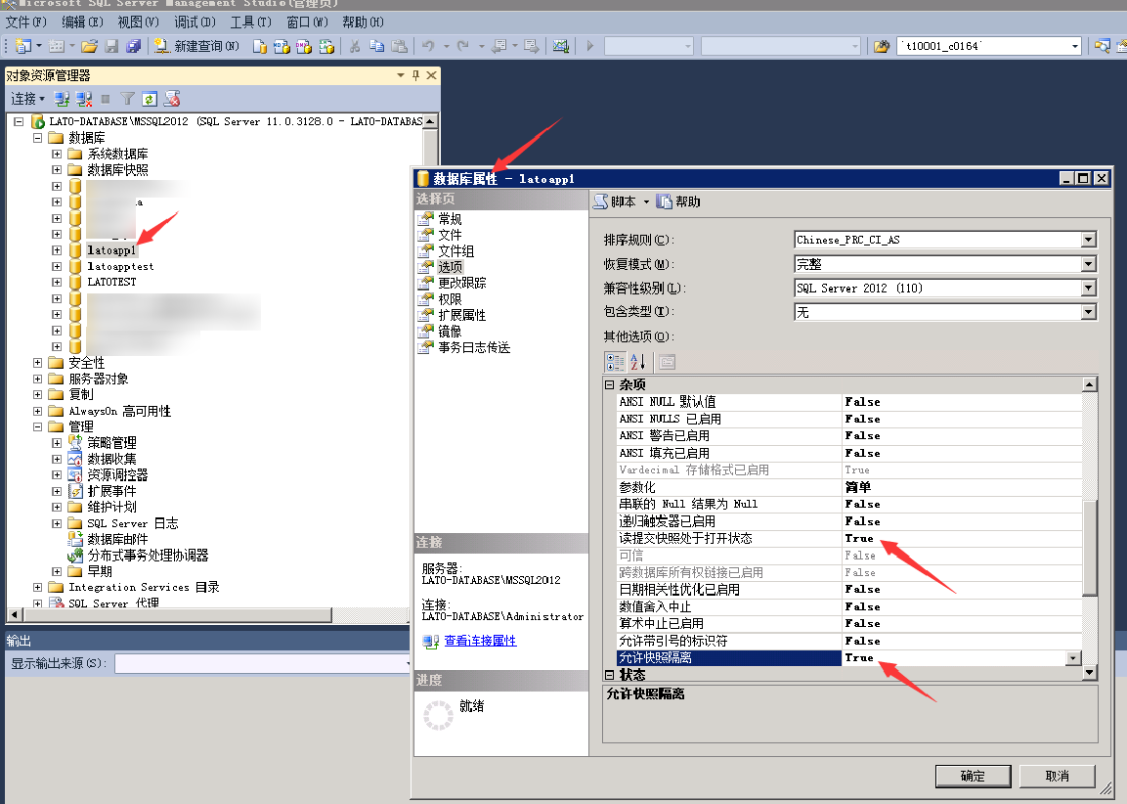Toggle auto-hide pin on 对象资源管理器 panel

pos(415,74)
